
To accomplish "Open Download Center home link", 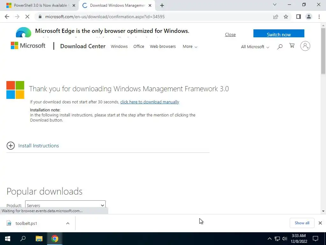I will (x=83, y=46).
